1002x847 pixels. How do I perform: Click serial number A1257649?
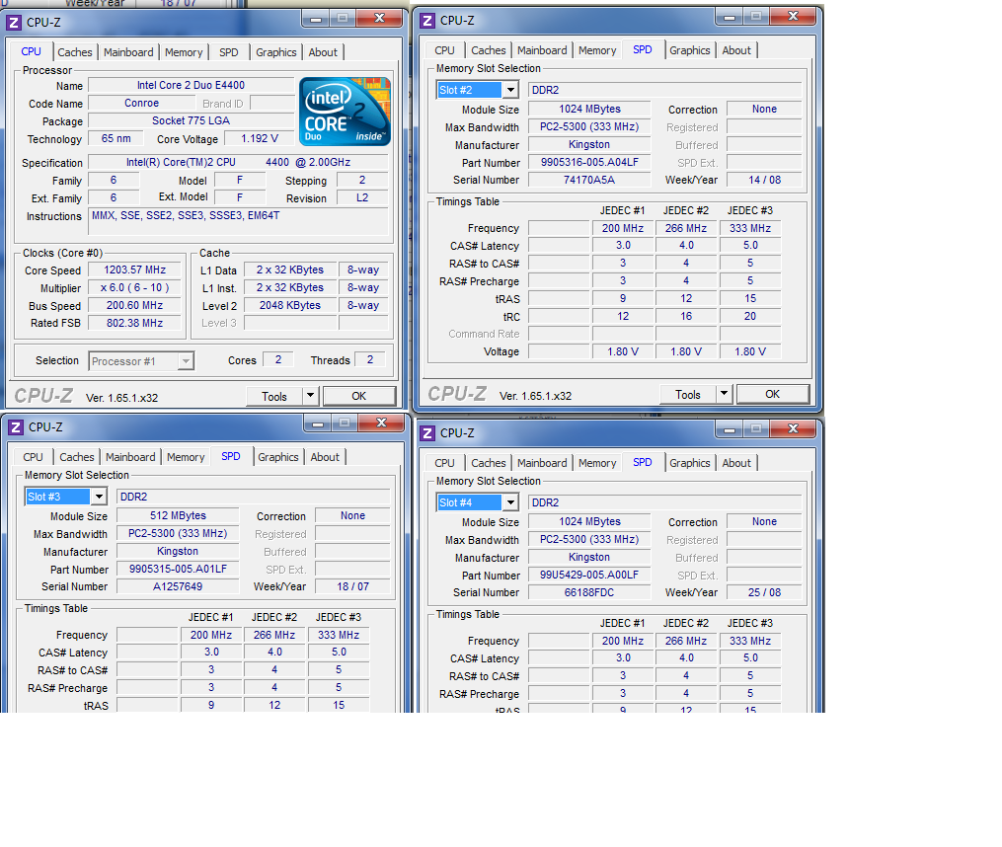pyautogui.click(x=178, y=586)
